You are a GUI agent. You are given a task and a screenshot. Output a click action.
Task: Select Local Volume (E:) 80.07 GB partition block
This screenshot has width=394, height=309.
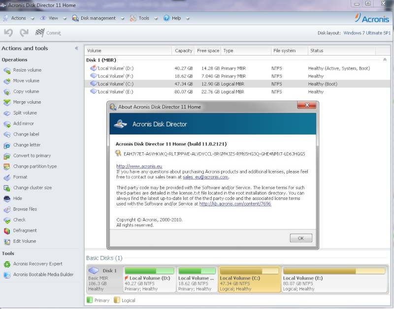[x=334, y=280]
